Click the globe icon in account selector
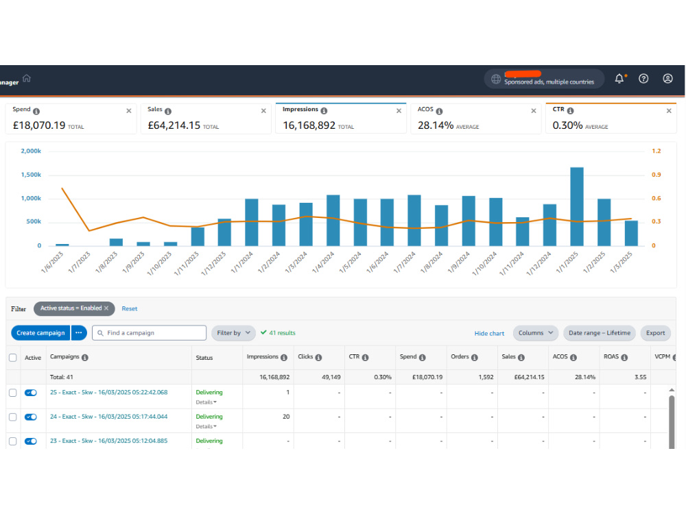Screen dimensions: 686x514 click(x=495, y=79)
